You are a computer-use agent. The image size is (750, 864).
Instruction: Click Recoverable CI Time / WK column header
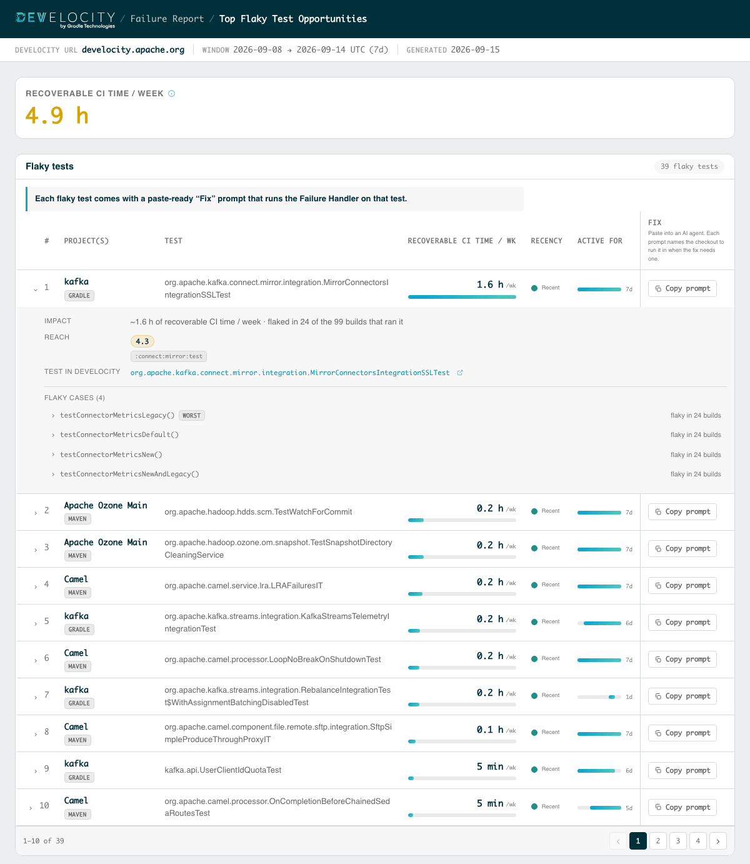(462, 241)
